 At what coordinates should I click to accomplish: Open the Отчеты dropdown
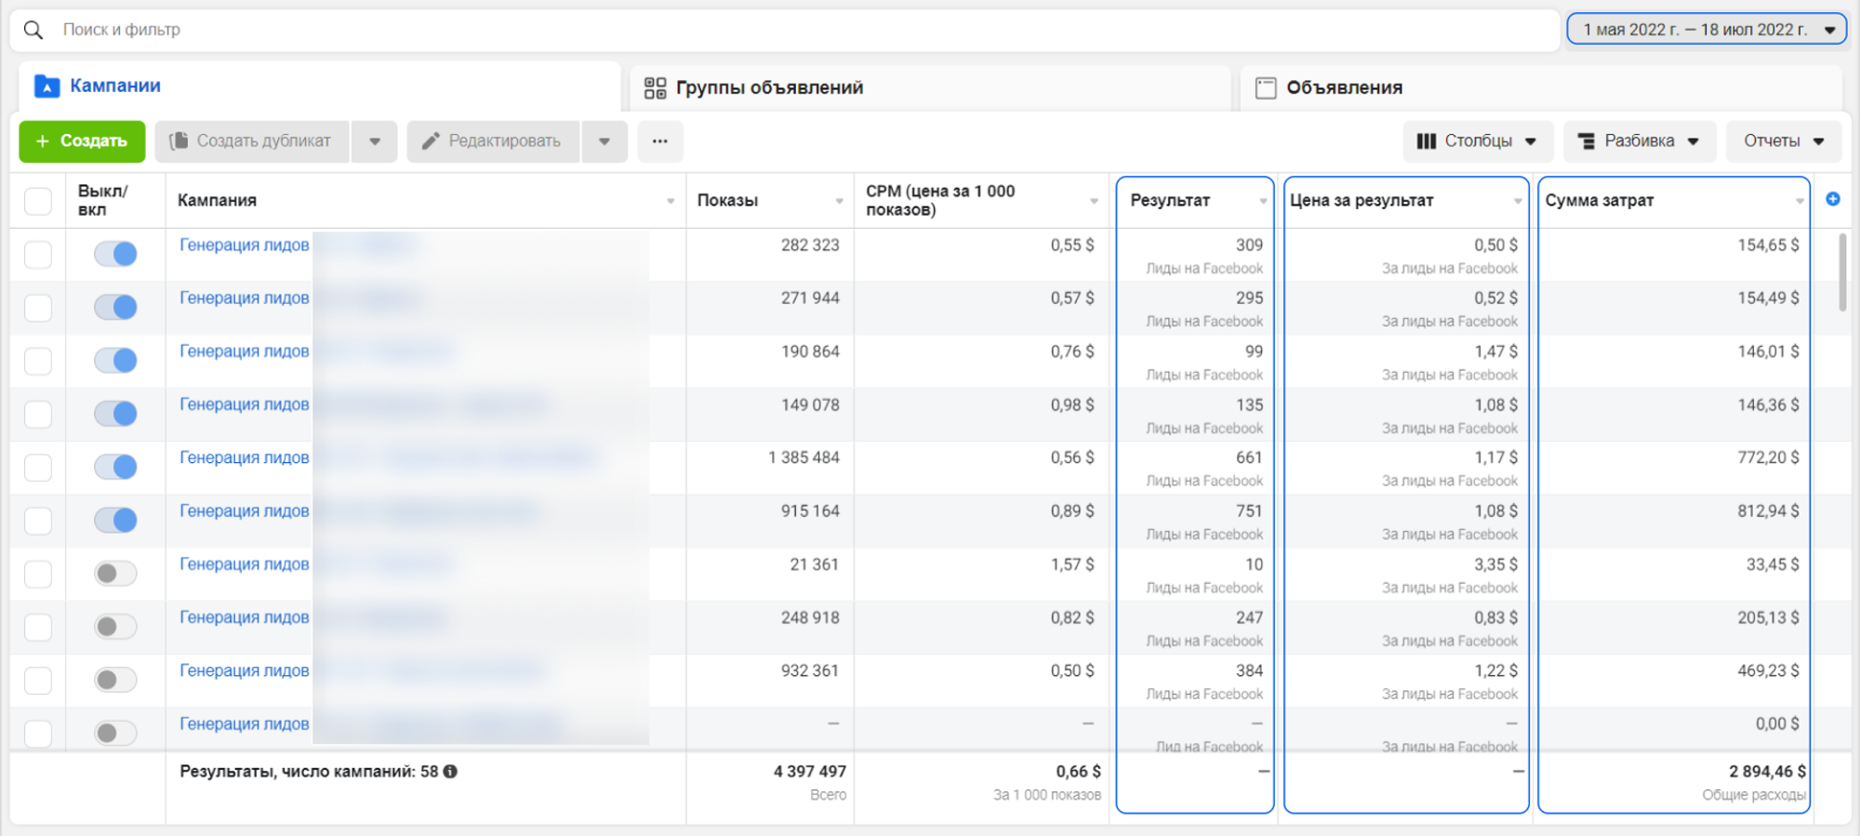point(1784,141)
